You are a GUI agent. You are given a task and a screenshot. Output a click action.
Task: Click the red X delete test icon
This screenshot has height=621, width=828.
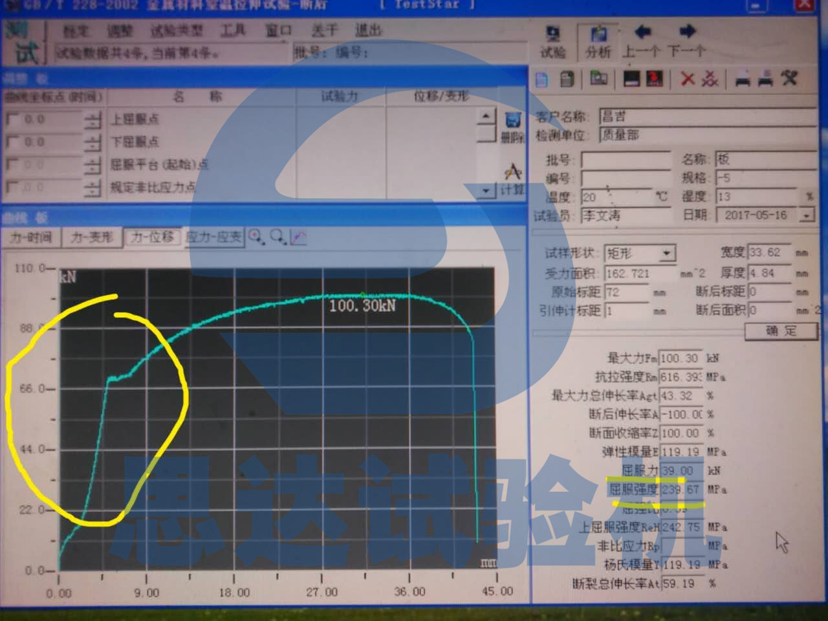[x=687, y=78]
